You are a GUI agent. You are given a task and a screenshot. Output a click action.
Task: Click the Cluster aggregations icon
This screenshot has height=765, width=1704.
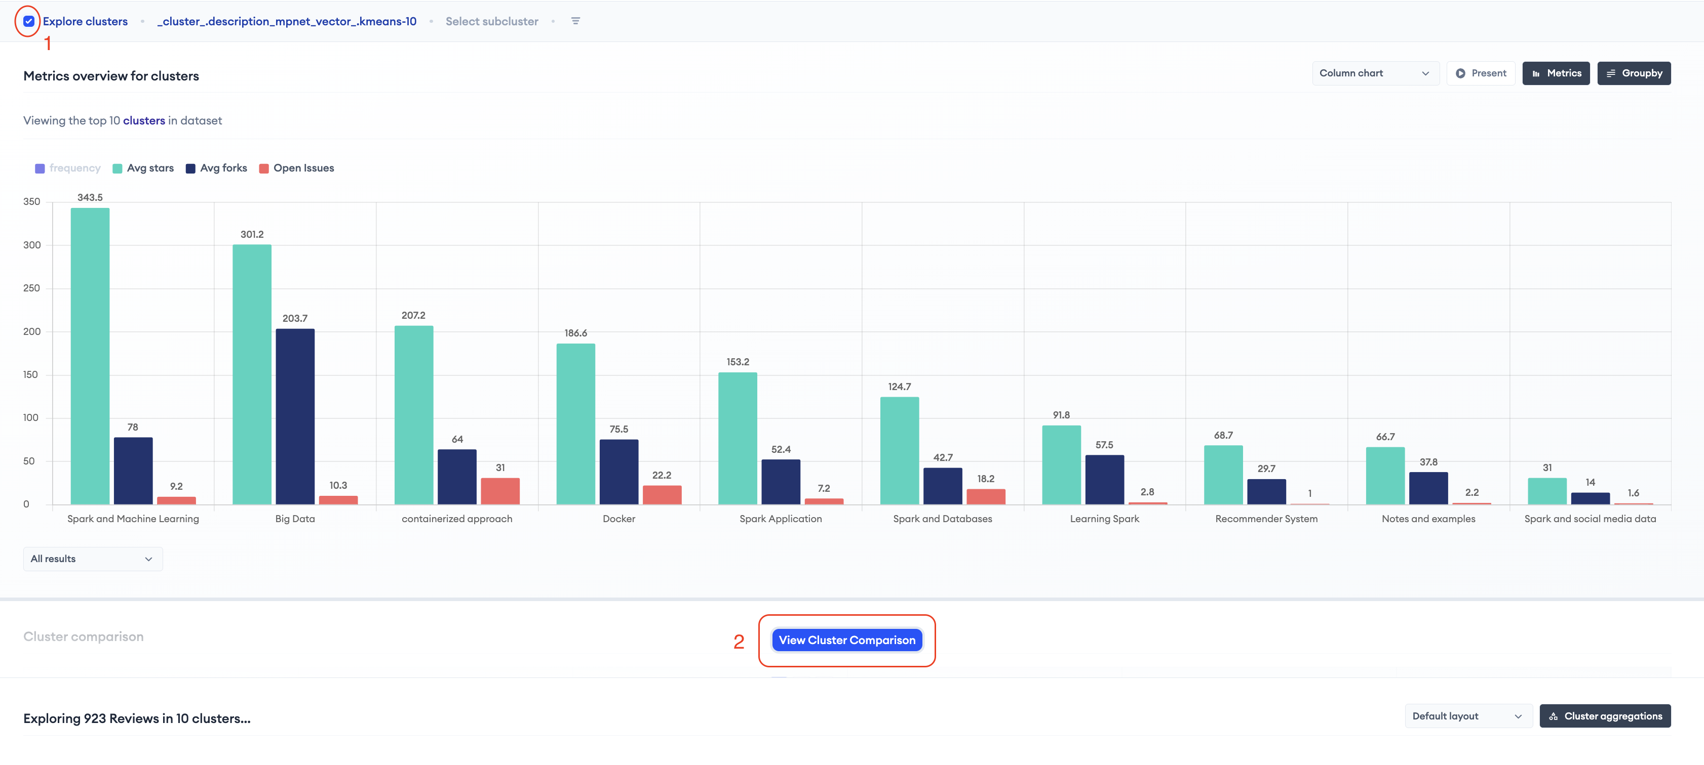click(1553, 716)
